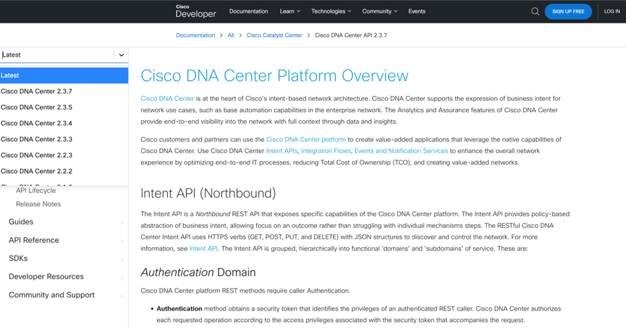Follow Events and Notification Services link
This screenshot has height=328, width=626.
coord(401,151)
